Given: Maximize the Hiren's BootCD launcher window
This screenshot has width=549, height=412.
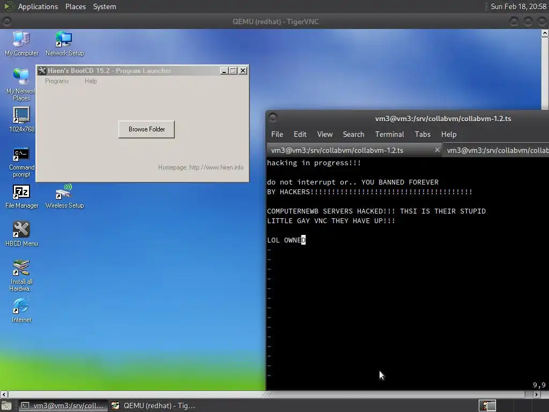Looking at the screenshot, I should pyautogui.click(x=233, y=71).
